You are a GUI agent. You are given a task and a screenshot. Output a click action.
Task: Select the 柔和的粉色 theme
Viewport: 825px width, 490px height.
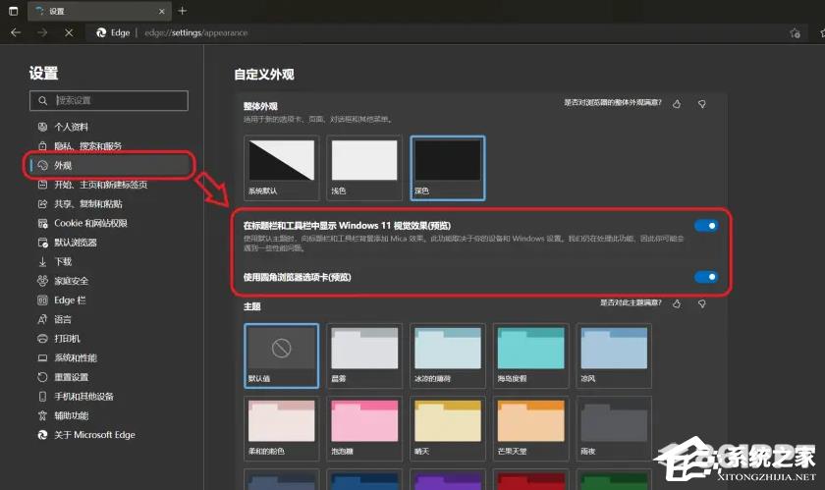pyautogui.click(x=282, y=428)
